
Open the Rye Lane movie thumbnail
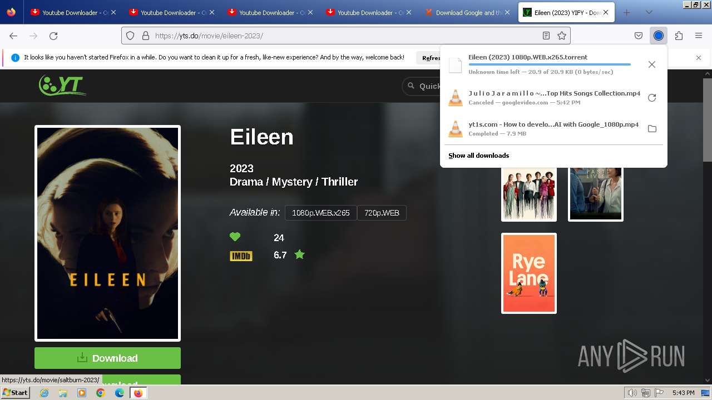coord(529,273)
